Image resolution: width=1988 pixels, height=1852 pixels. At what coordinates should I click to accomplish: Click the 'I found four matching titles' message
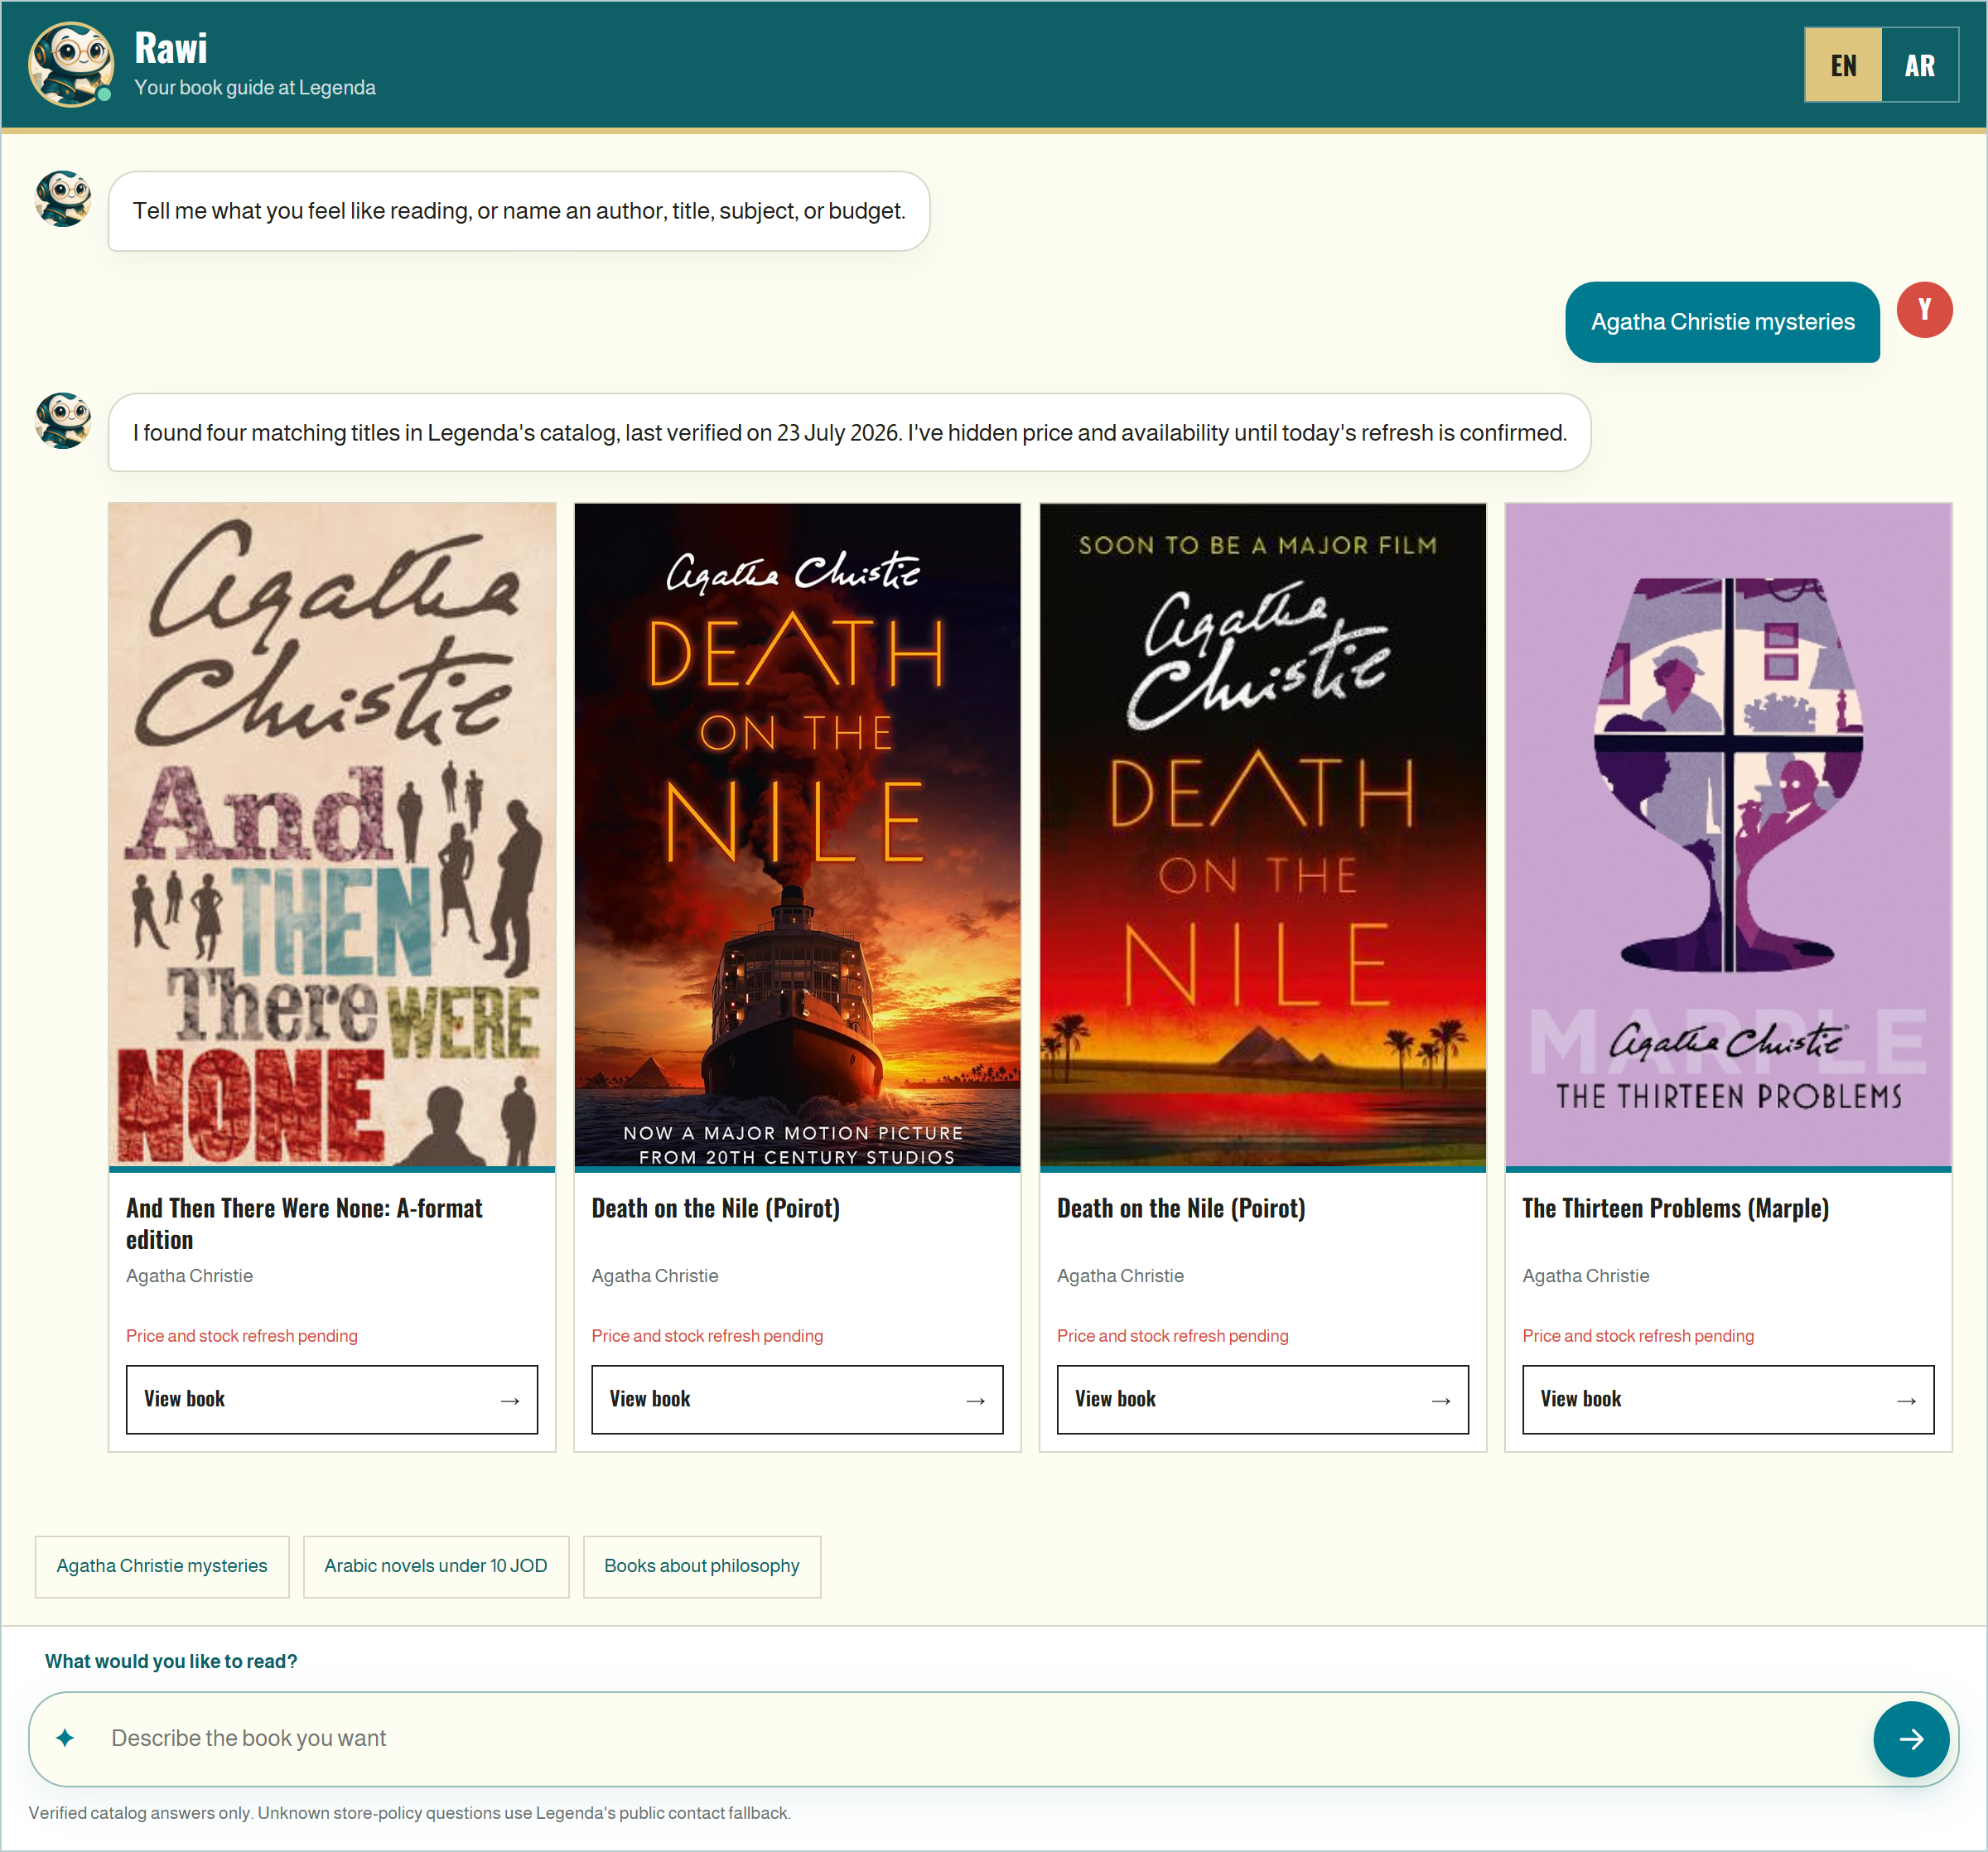coord(849,433)
